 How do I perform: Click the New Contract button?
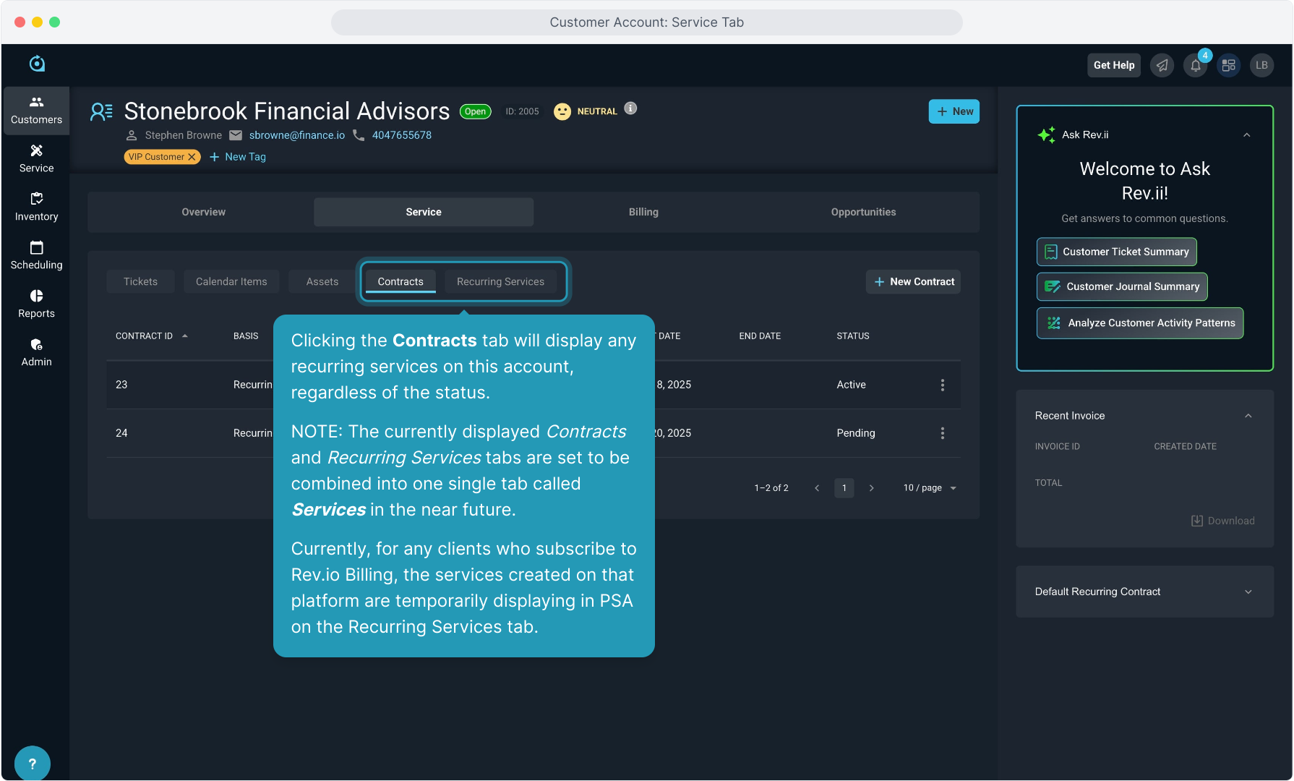pyautogui.click(x=914, y=282)
